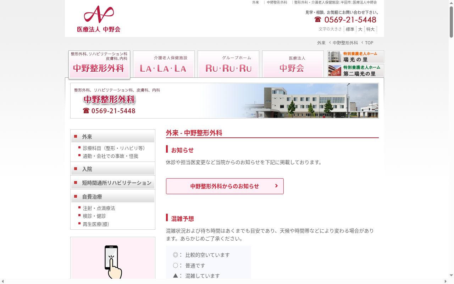Click breadcrumb 中野整形外科

pos(345,43)
